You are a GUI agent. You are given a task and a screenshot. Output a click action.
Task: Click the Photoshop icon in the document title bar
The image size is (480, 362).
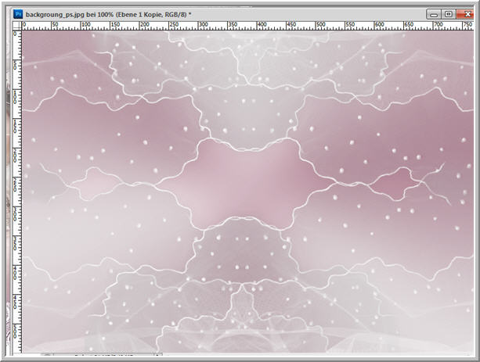point(18,14)
